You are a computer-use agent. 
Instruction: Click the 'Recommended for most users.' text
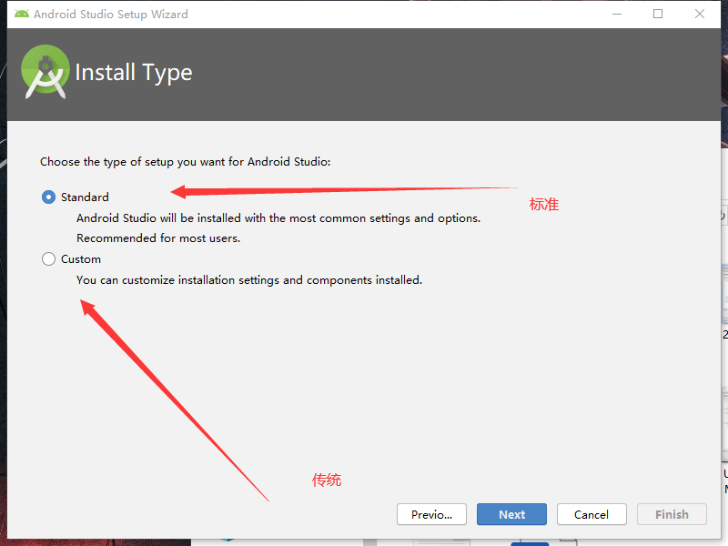(158, 238)
